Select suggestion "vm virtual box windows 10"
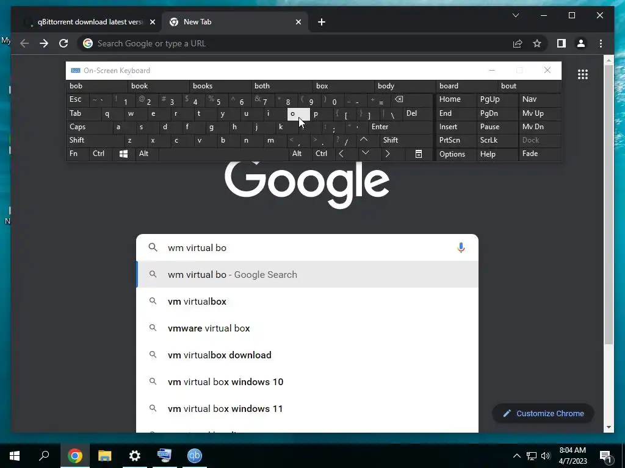The image size is (625, 468). (x=308, y=381)
